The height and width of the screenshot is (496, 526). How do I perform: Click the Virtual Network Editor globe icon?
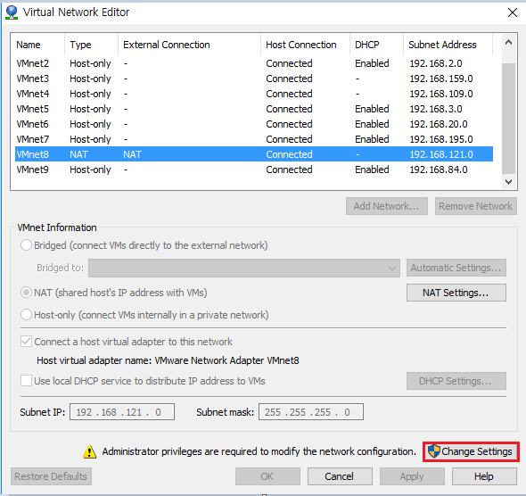[12, 12]
